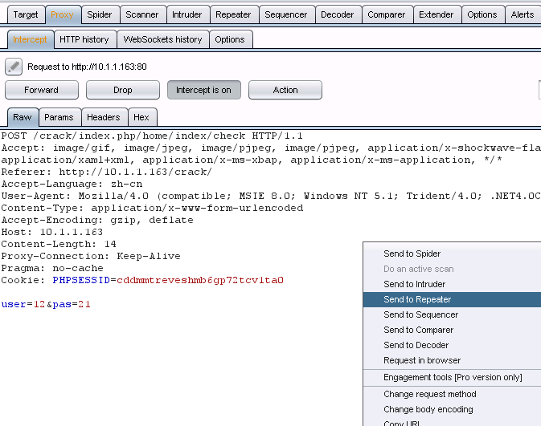The image size is (541, 426).
Task: Select the Intercept sub-tab
Action: [x=30, y=39]
